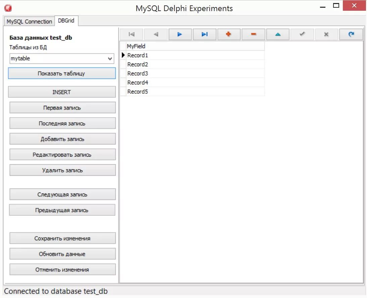Move to next record navigator arrow
Viewport: 367px width, 298px height.
coord(180,35)
